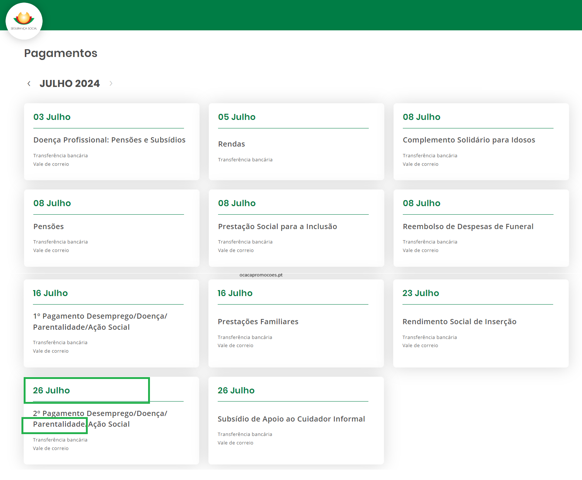The height and width of the screenshot is (480, 582).
Task: Open Reembolso de Despesas de Funeral
Action: (468, 226)
